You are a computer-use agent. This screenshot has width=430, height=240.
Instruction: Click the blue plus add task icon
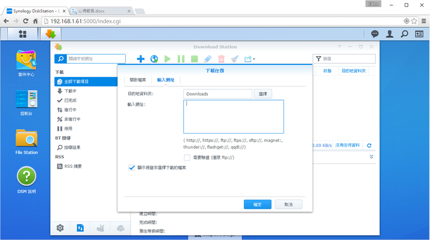[141, 59]
